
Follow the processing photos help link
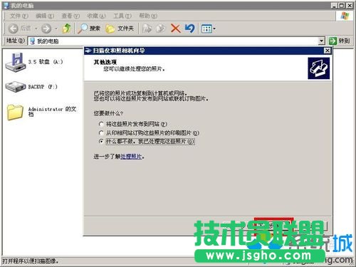coord(131,157)
